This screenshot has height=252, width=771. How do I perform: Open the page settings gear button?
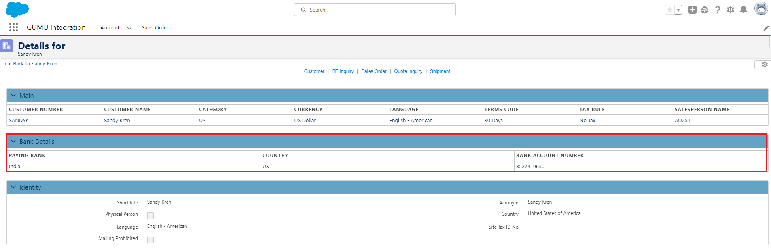pos(763,65)
